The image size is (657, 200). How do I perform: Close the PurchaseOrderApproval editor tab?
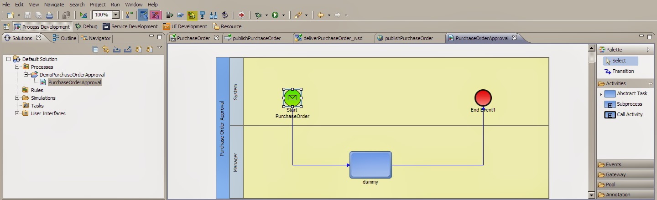515,38
